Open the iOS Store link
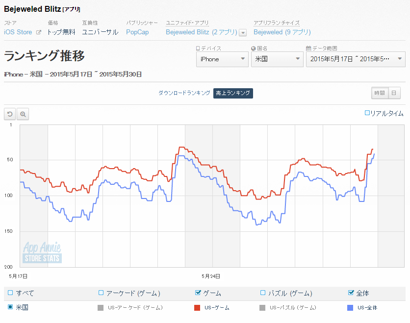 tap(18, 32)
